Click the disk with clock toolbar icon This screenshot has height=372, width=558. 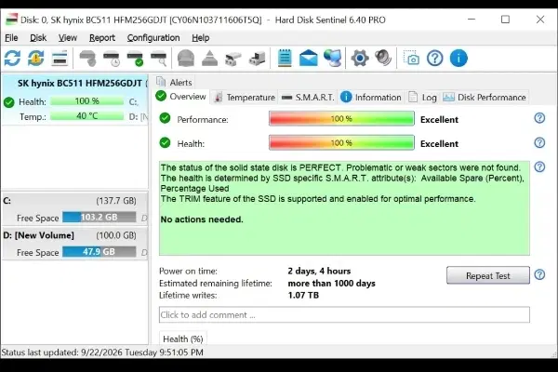click(x=112, y=59)
